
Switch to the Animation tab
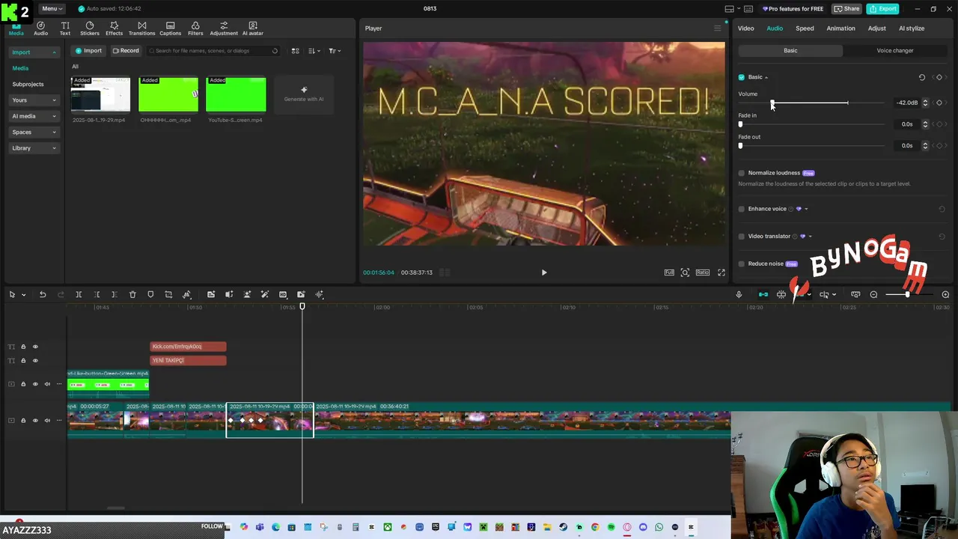click(x=840, y=28)
